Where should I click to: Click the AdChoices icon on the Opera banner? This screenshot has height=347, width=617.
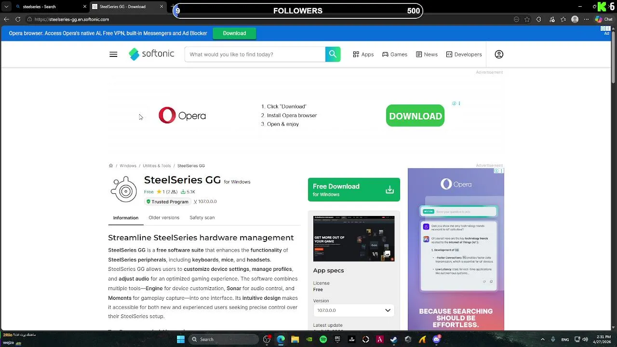(454, 103)
